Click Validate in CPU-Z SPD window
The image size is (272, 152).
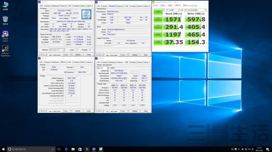click(135, 111)
